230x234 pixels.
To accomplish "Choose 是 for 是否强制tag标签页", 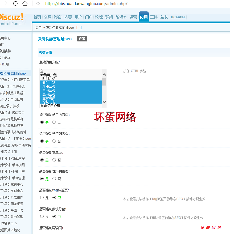I will pyautogui.click(x=42, y=198).
